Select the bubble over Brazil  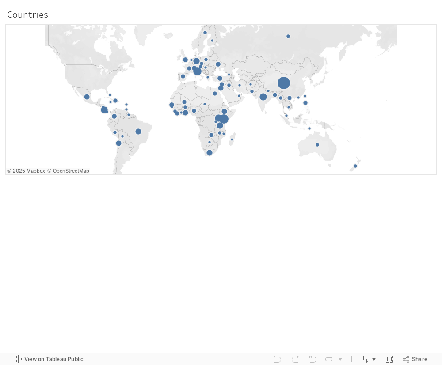tap(138, 132)
